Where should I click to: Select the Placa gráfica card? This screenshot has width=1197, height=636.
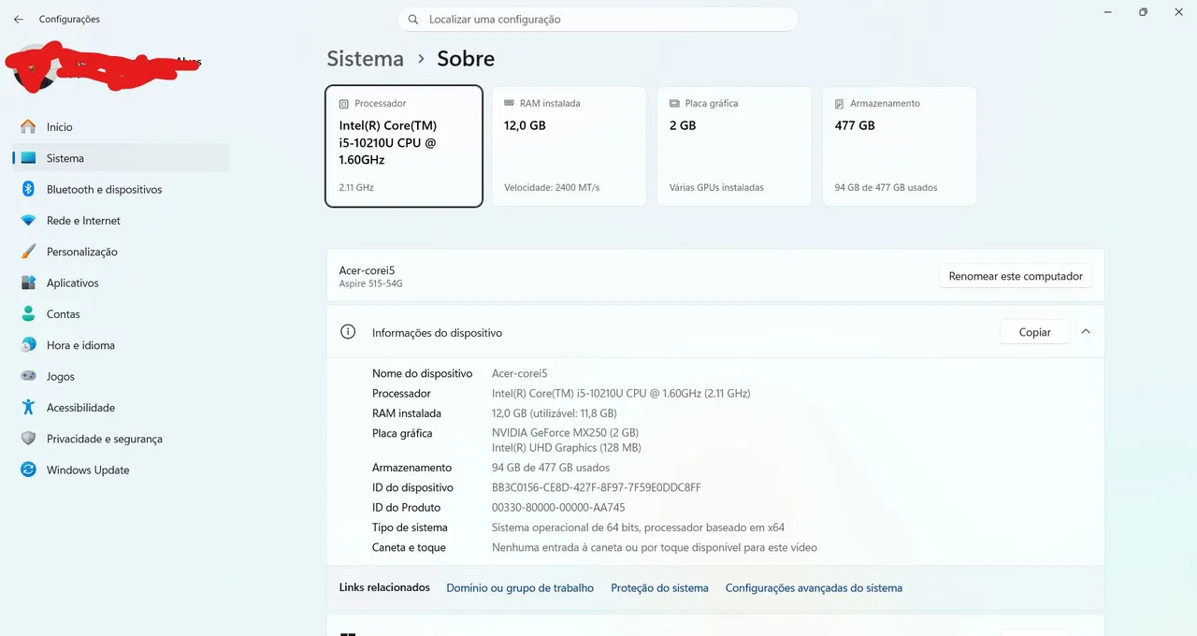coord(734,146)
